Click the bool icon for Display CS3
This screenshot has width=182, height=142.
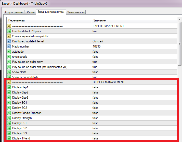pyautogui.click(x=9, y=133)
